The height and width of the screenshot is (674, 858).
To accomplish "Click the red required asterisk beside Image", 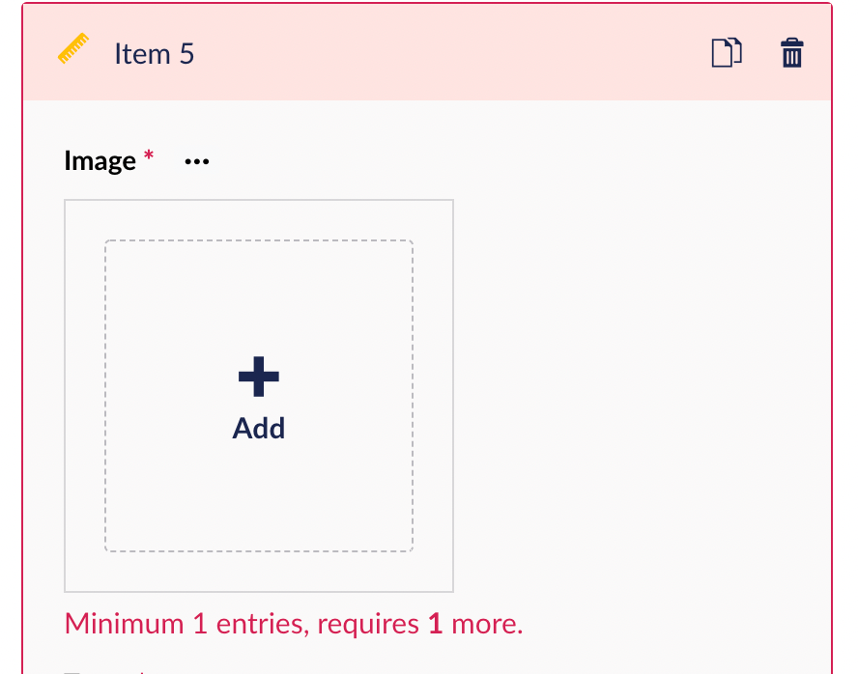I will point(148,155).
